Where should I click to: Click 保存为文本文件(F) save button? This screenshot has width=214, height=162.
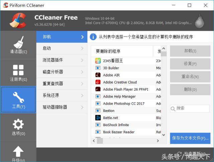coord(190,138)
